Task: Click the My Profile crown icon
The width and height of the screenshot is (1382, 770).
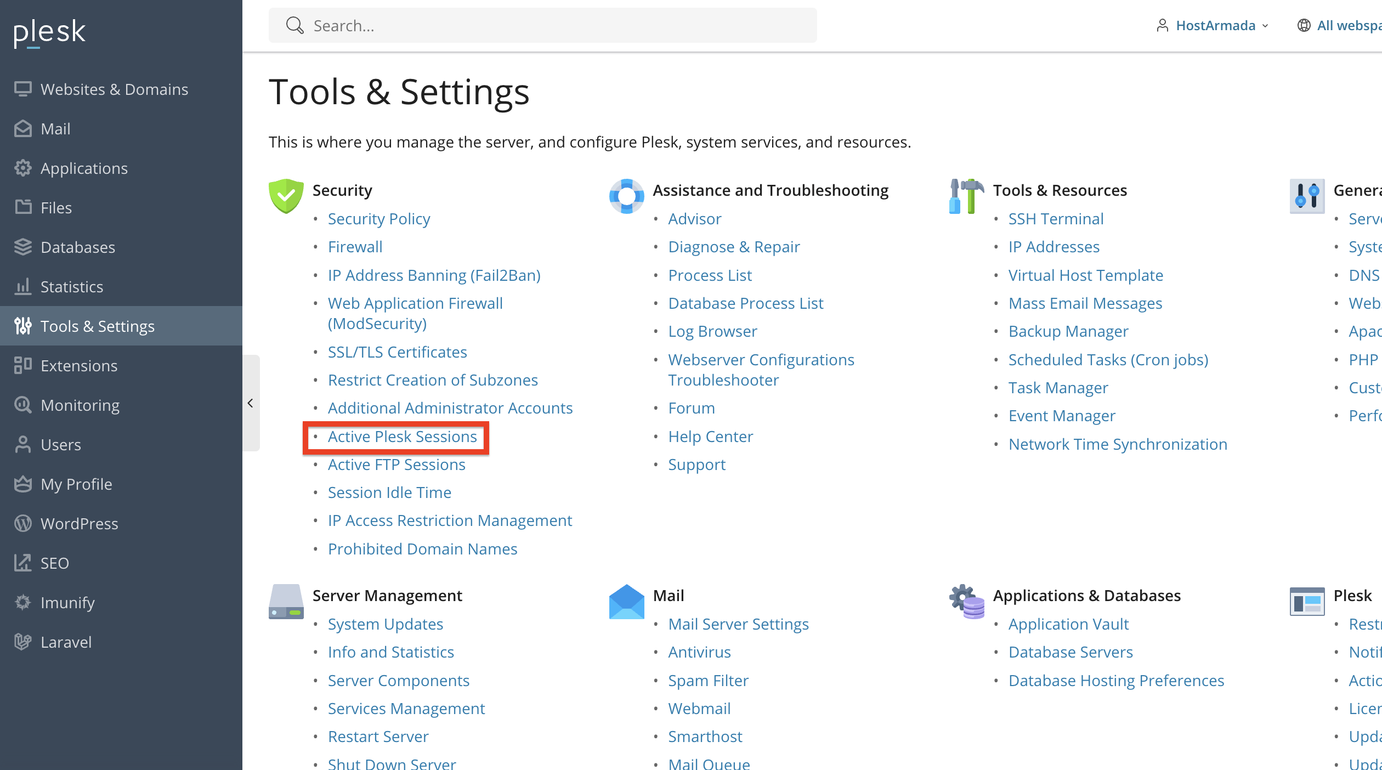Action: [x=23, y=484]
